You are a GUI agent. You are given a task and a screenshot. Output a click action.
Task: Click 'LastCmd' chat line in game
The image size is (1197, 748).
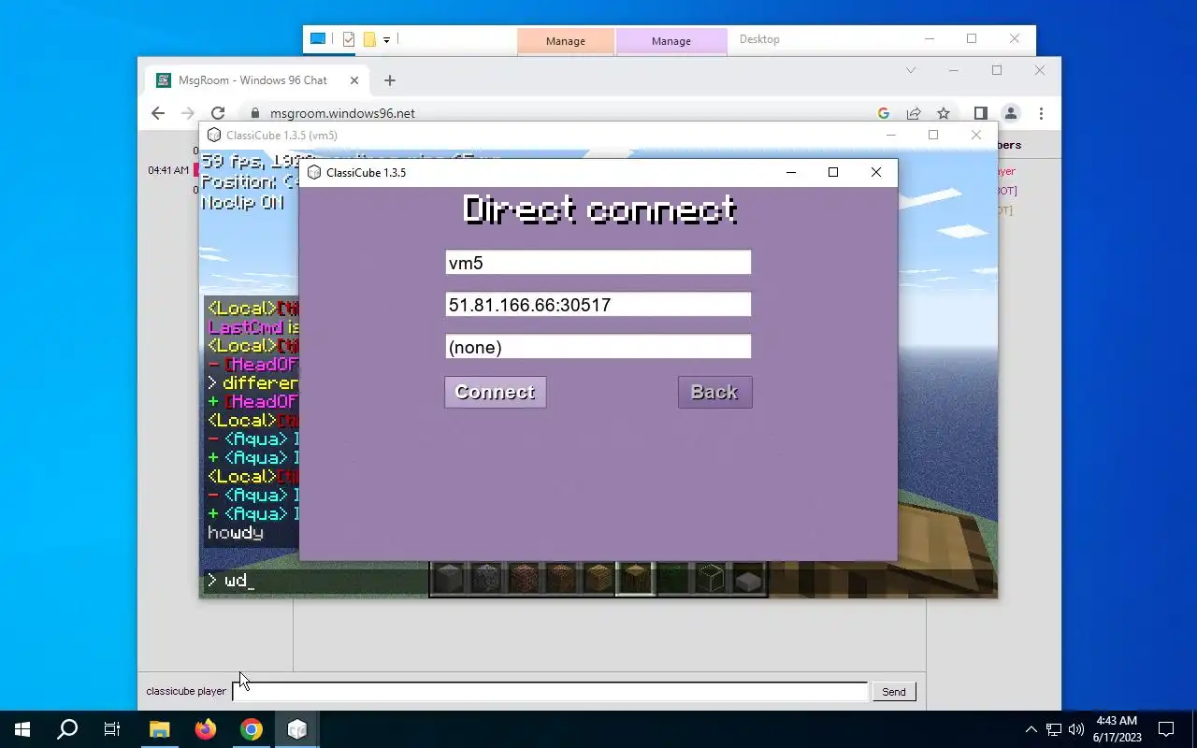coord(253,327)
